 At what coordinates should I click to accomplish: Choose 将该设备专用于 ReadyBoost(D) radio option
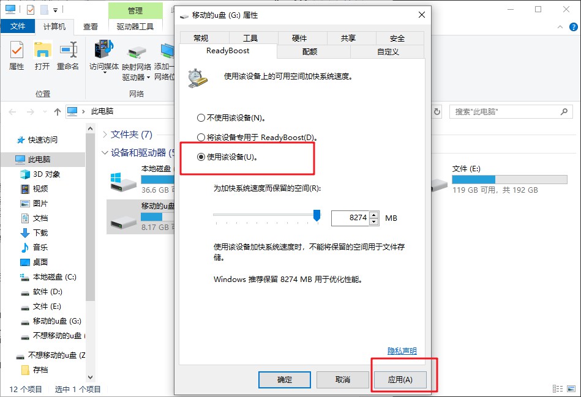tap(201, 138)
